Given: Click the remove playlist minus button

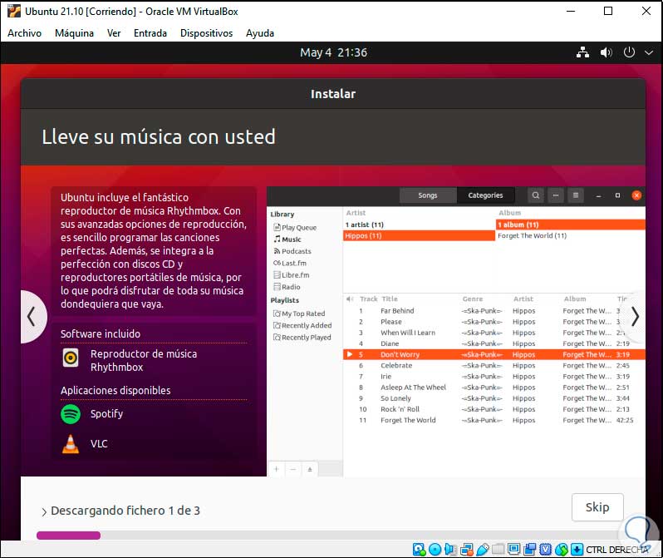Looking at the screenshot, I should click(293, 469).
